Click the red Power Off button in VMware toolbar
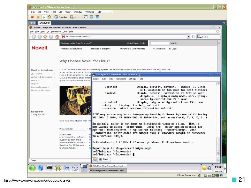The width and height of the screenshot is (251, 188). pos(32,17)
